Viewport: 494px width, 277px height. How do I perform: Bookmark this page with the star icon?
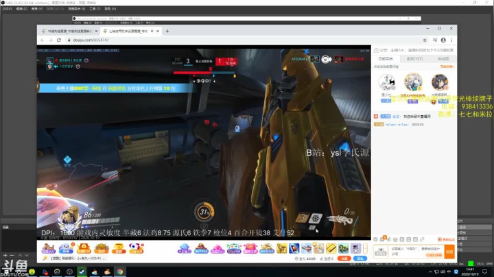coord(425,40)
